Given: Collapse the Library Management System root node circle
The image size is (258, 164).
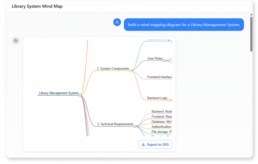Looking at the screenshot, I should coord(80,95).
